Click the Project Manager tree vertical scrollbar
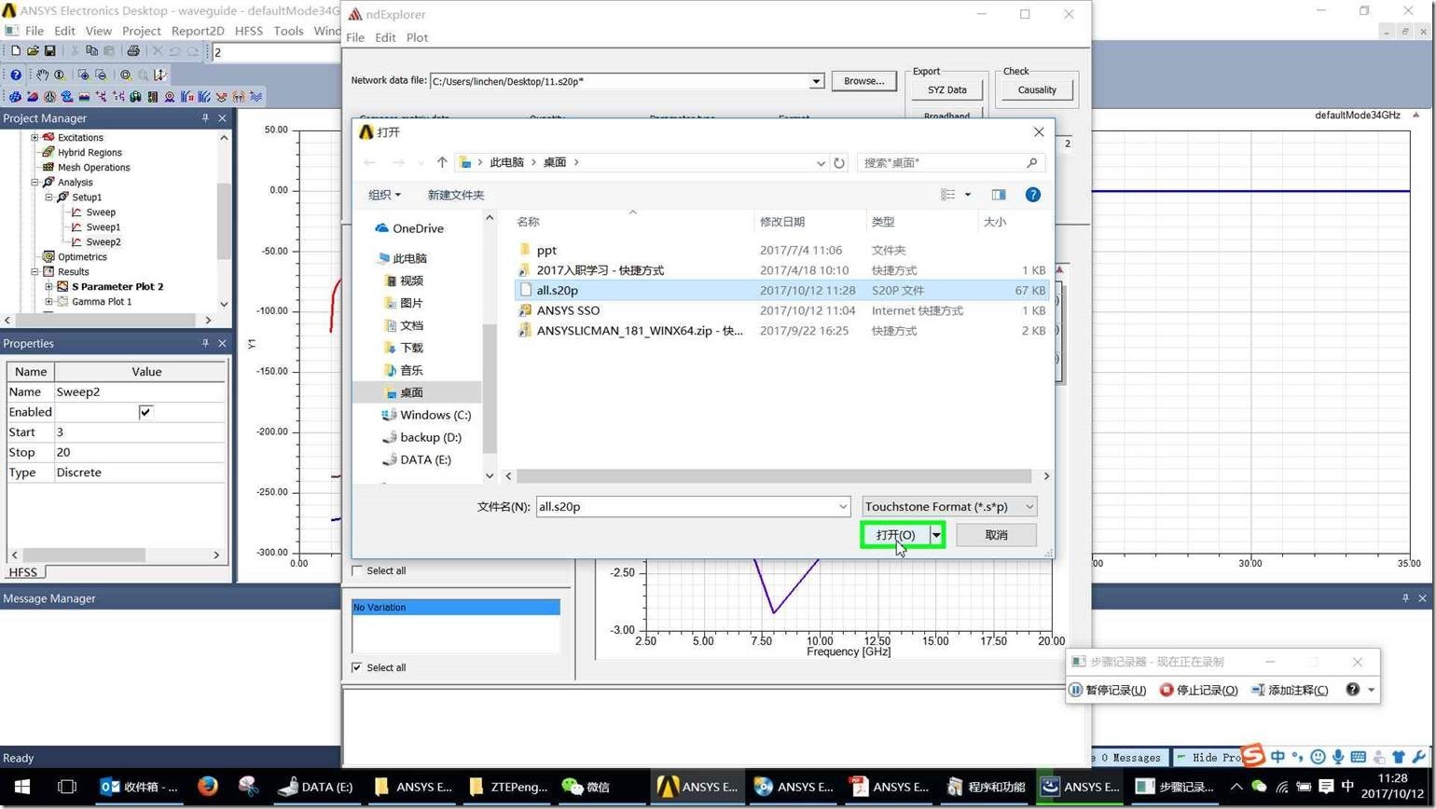 coord(224,221)
